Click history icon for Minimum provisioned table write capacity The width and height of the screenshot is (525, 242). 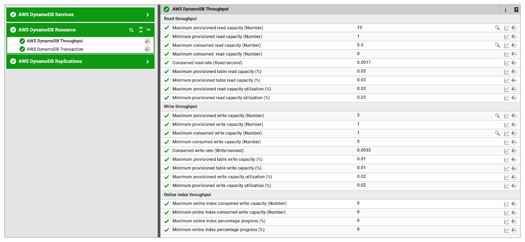(514, 168)
